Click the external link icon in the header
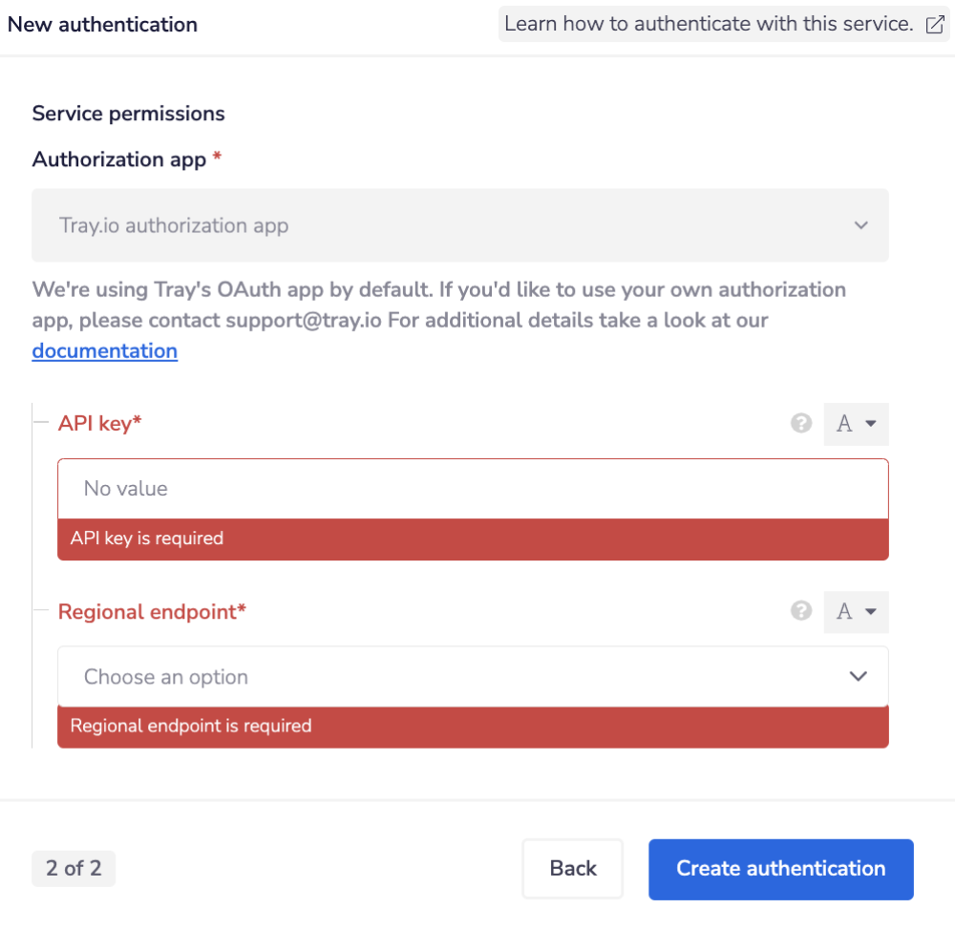This screenshot has height=930, width=955. [x=935, y=23]
